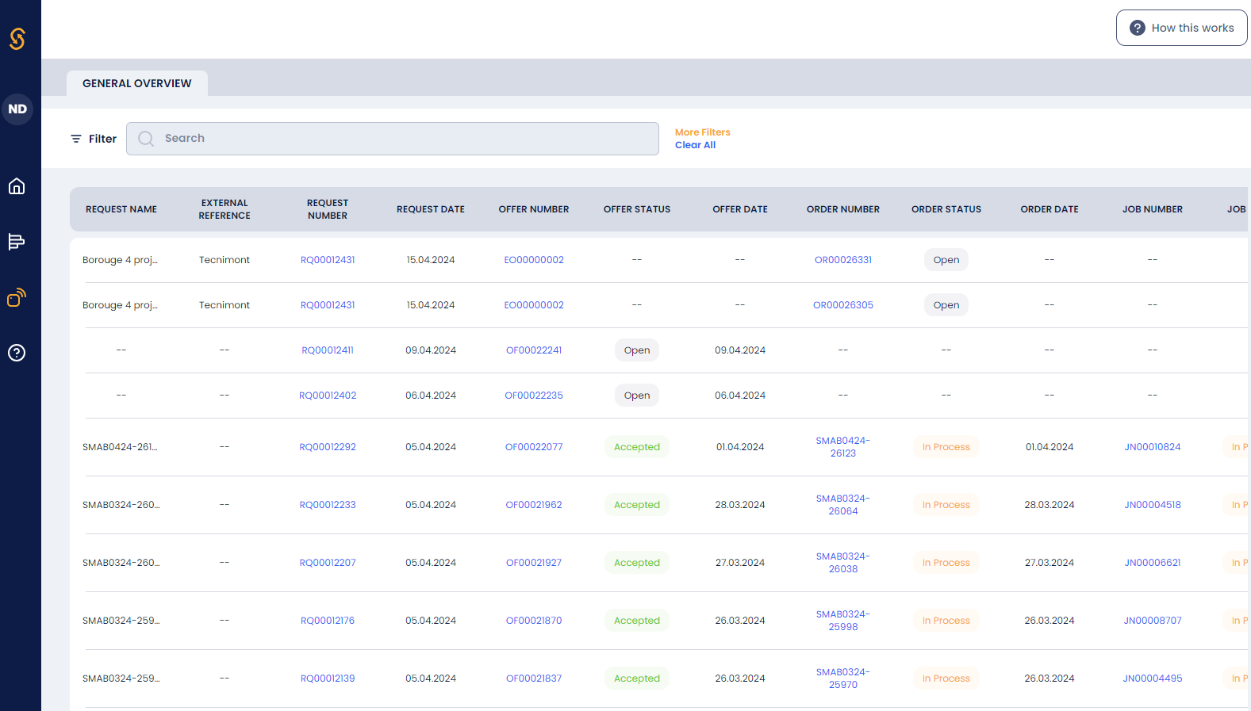Focus the Search input field
The image size is (1251, 711).
pos(393,139)
